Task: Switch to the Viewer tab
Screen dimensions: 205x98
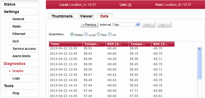Action: (x=86, y=16)
